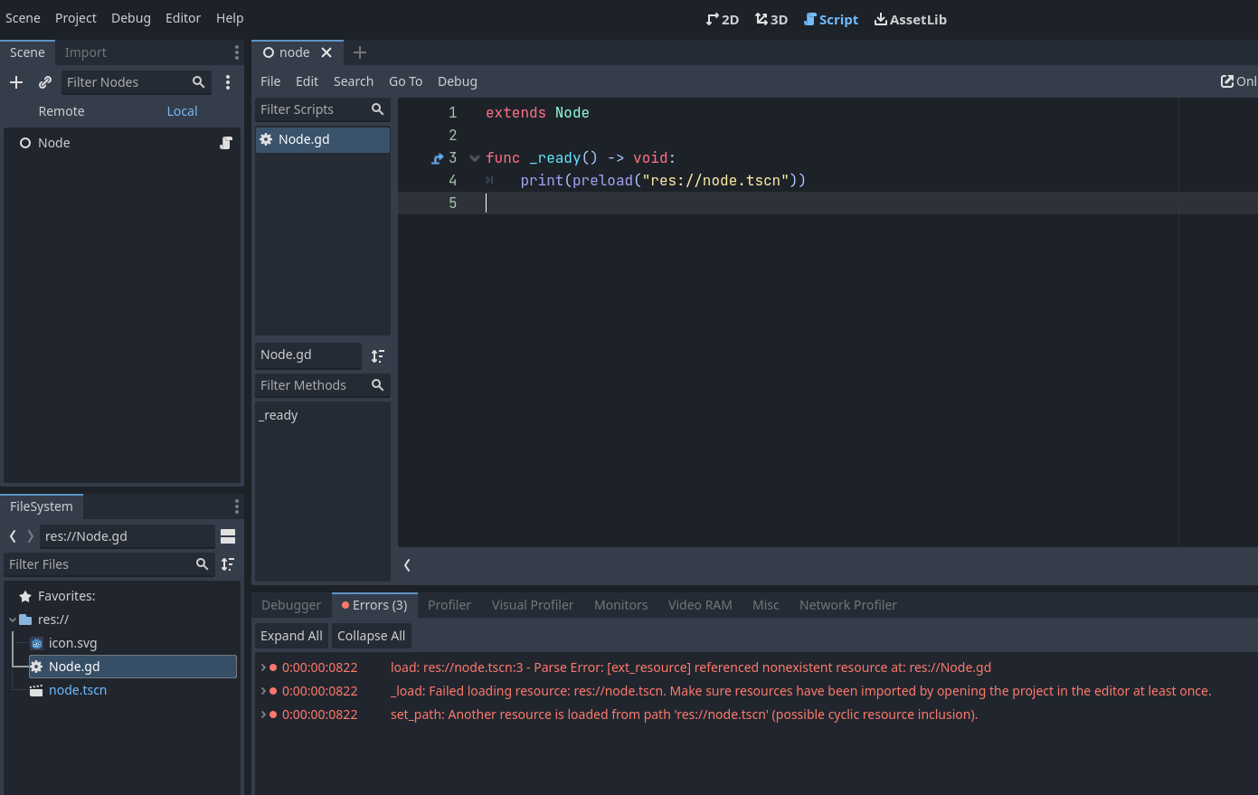Click the sort methods icon above Filter Methods
The image size is (1258, 795).
[x=377, y=355]
